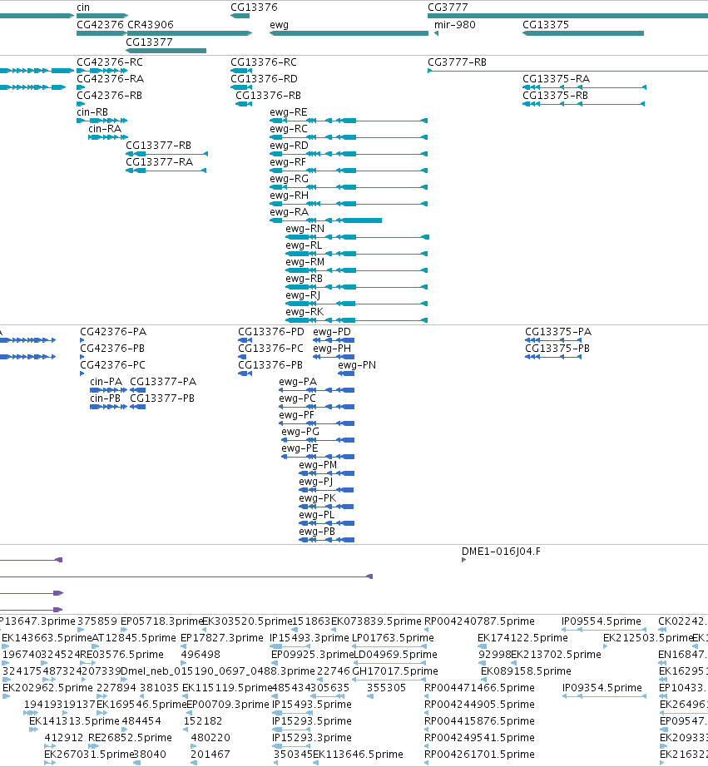Click the GH17017.5prime label
The width and height of the screenshot is (708, 767).
395,671
